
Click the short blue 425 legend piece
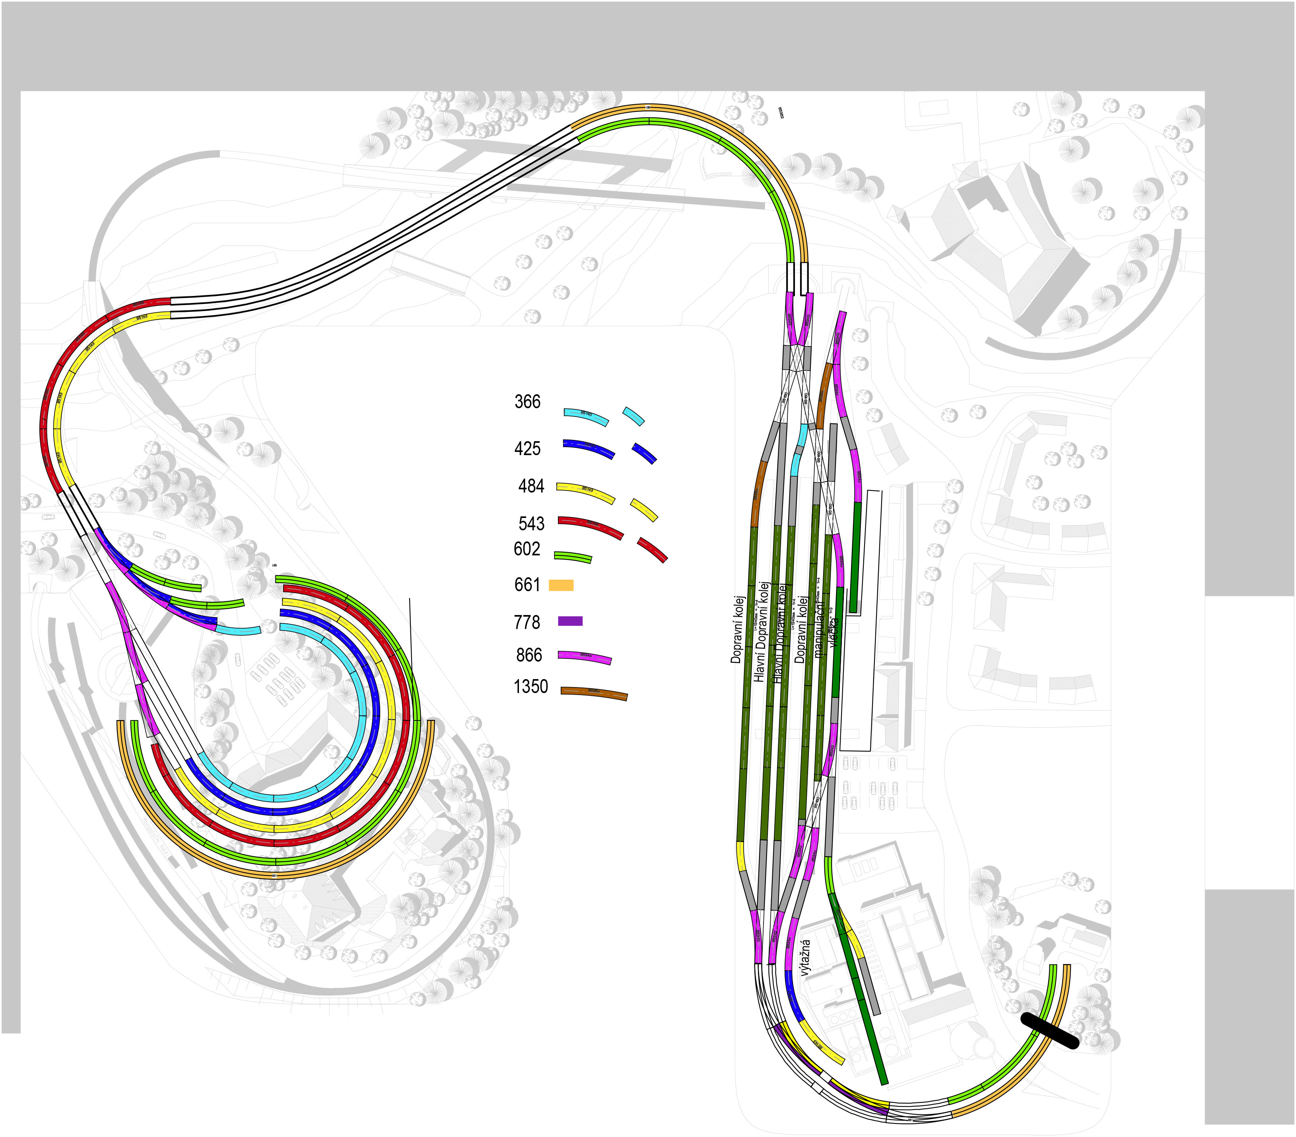coord(644,453)
